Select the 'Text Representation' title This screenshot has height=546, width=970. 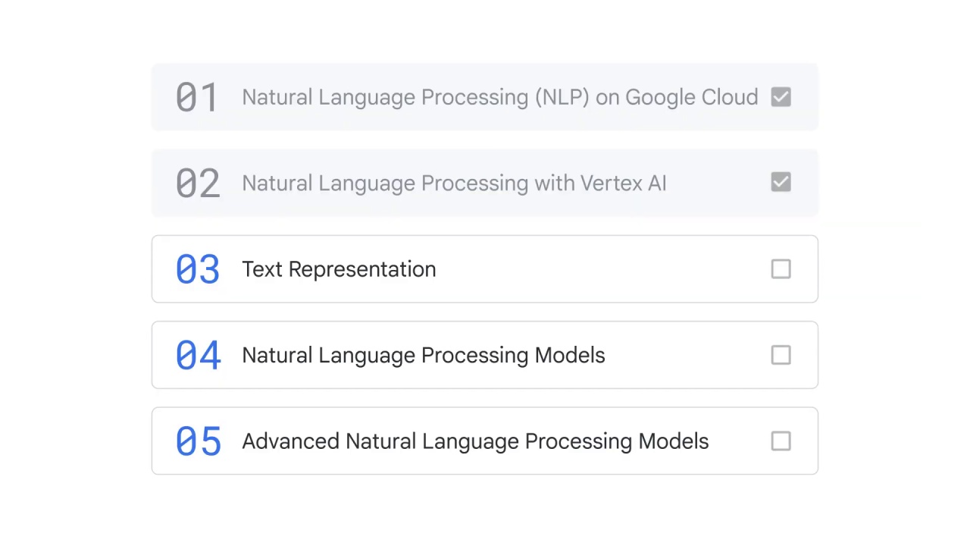tap(339, 270)
